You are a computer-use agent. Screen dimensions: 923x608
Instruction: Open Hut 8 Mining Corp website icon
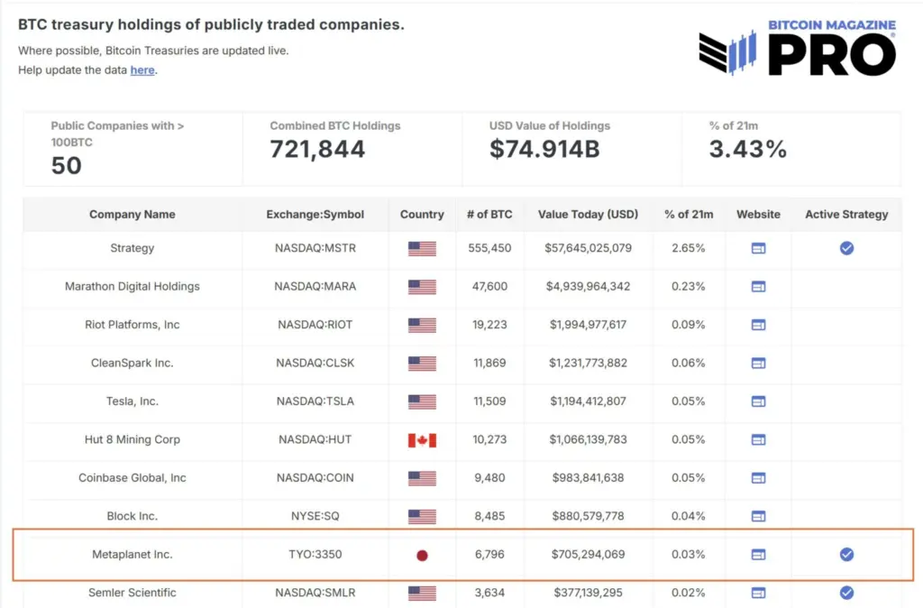(758, 440)
